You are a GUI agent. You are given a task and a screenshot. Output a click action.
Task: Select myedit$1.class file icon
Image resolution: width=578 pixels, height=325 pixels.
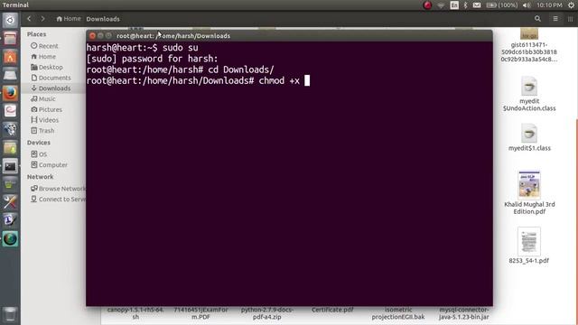(x=529, y=133)
